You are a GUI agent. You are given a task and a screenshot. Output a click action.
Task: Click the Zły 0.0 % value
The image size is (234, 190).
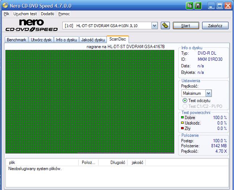[x=222, y=128]
